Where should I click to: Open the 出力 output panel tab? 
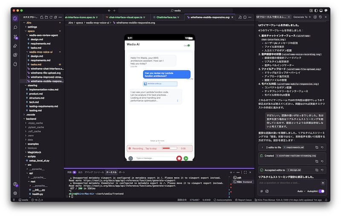[x=80, y=172]
